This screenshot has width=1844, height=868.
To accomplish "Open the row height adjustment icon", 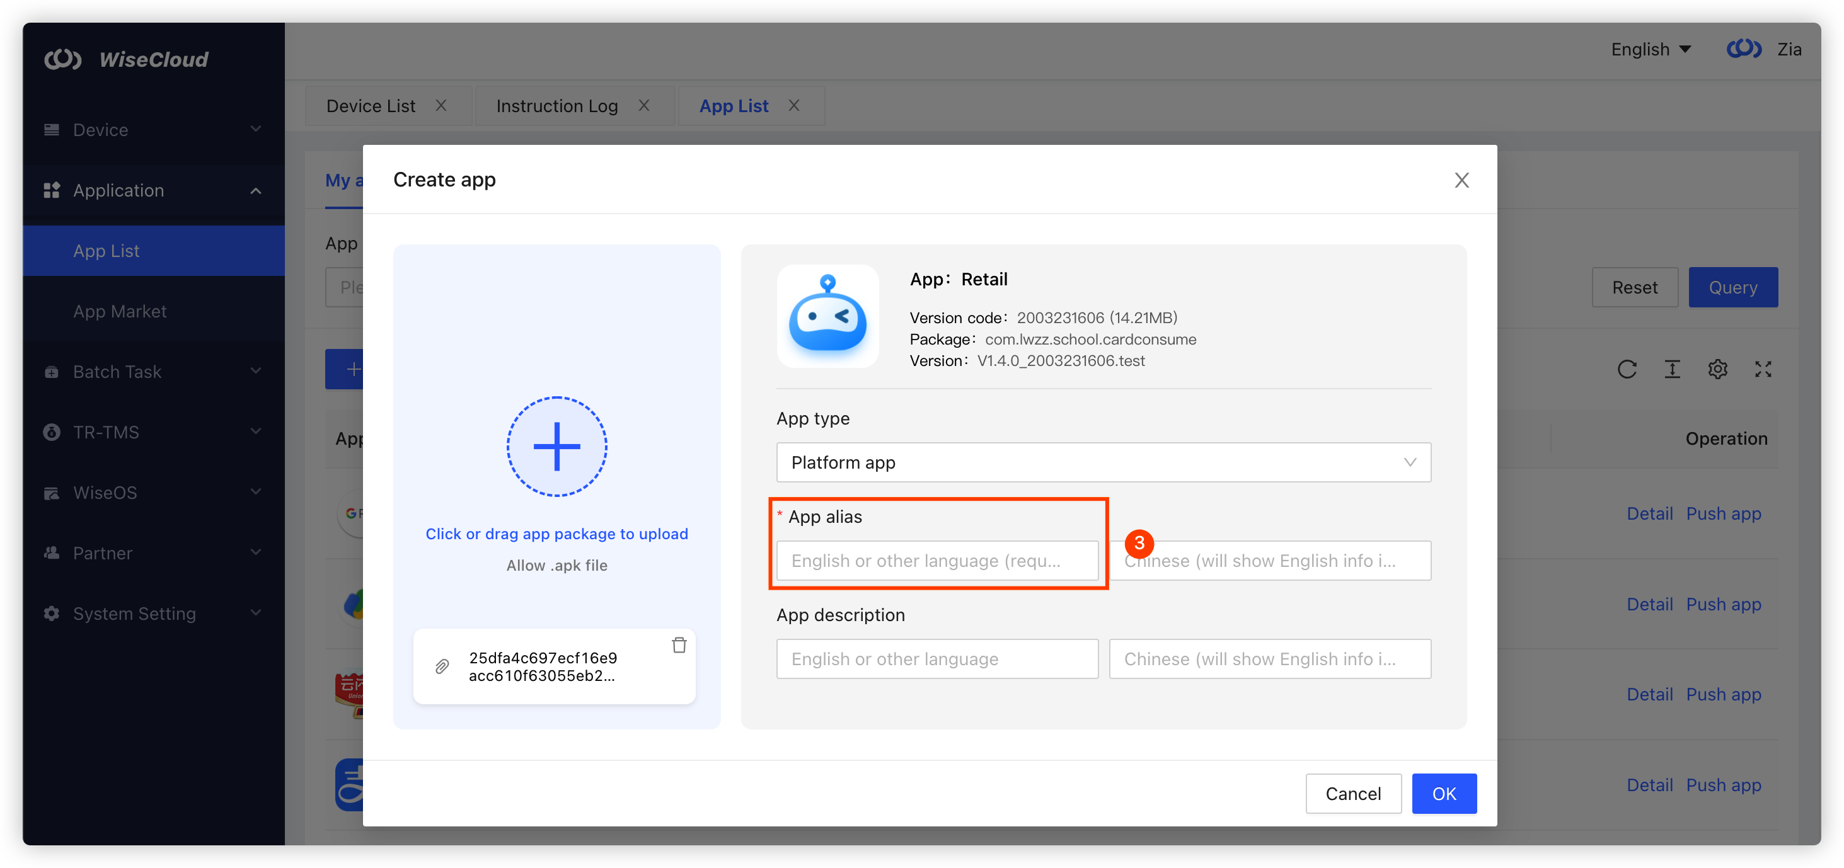I will point(1672,369).
